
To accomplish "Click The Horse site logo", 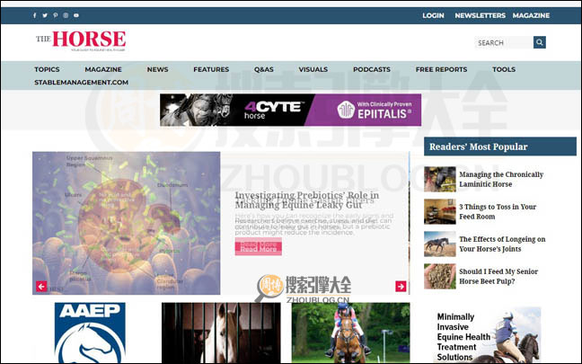I will pyautogui.click(x=81, y=40).
